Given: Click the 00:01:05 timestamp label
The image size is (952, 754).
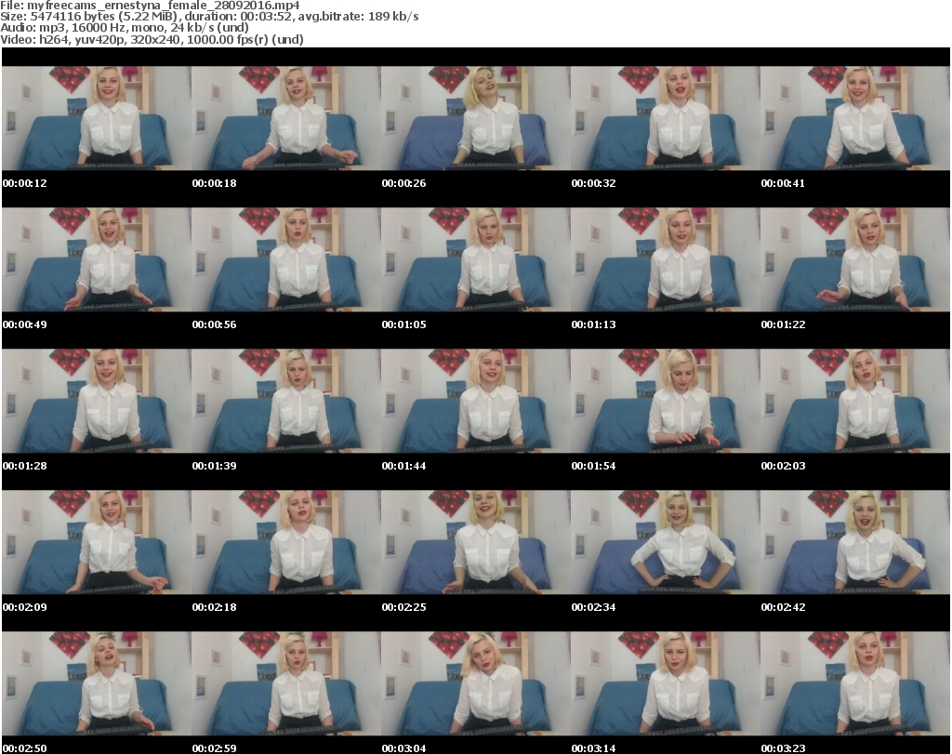Looking at the screenshot, I should [403, 324].
